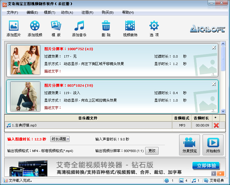Switch to banner page 2
Image resolution: width=230 pixels, height=185 pixels.
[220, 173]
